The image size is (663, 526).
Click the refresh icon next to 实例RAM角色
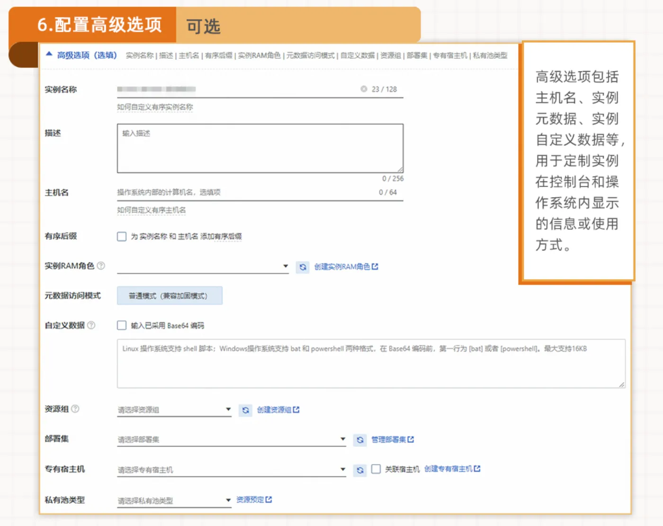click(x=303, y=267)
